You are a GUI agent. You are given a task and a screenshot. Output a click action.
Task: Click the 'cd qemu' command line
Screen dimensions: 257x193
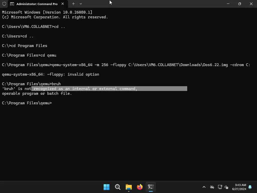(x=29, y=55)
